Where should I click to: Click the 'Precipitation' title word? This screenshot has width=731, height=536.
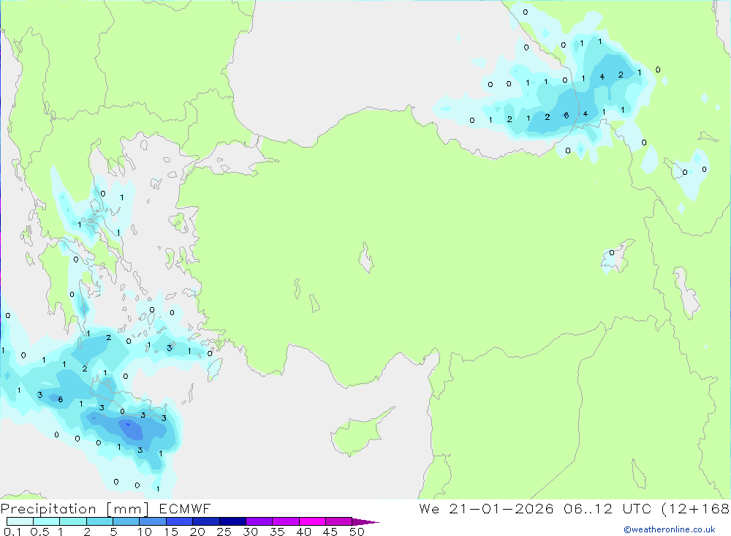point(48,508)
